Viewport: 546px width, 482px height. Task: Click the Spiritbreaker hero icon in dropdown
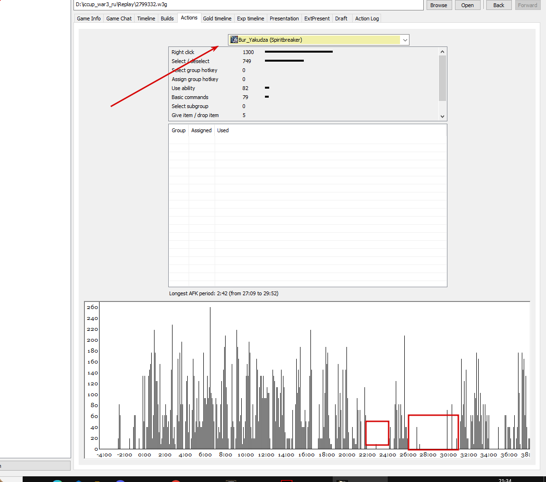coord(234,40)
